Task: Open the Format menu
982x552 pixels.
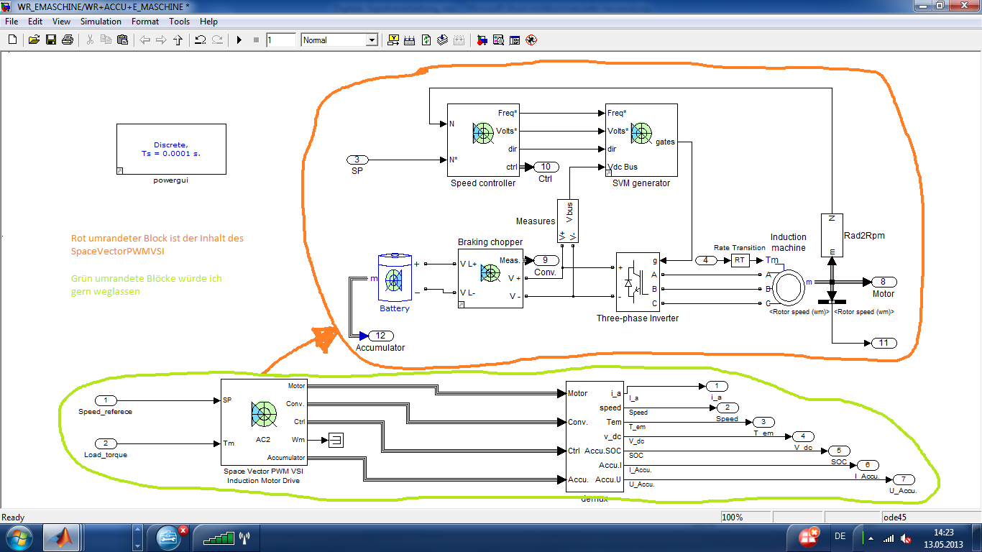Action: coord(145,22)
